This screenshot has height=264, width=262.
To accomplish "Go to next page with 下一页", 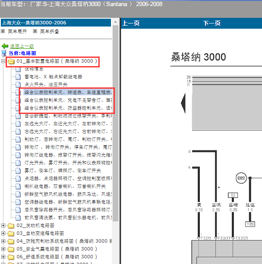I will (x=212, y=23).
